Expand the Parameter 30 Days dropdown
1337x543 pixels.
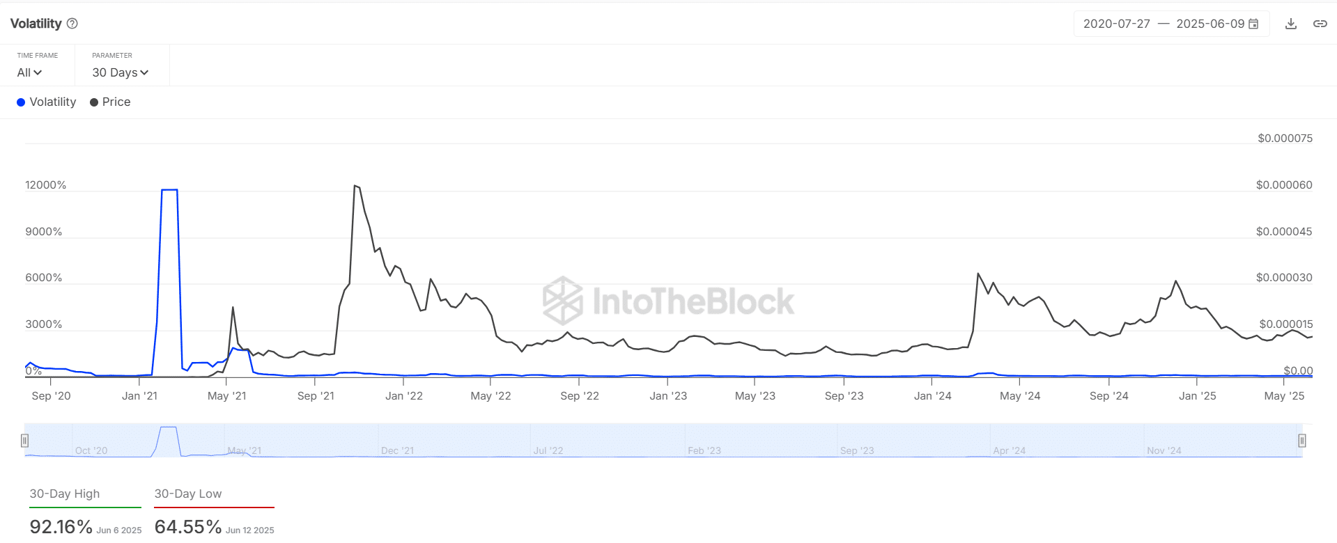point(120,72)
